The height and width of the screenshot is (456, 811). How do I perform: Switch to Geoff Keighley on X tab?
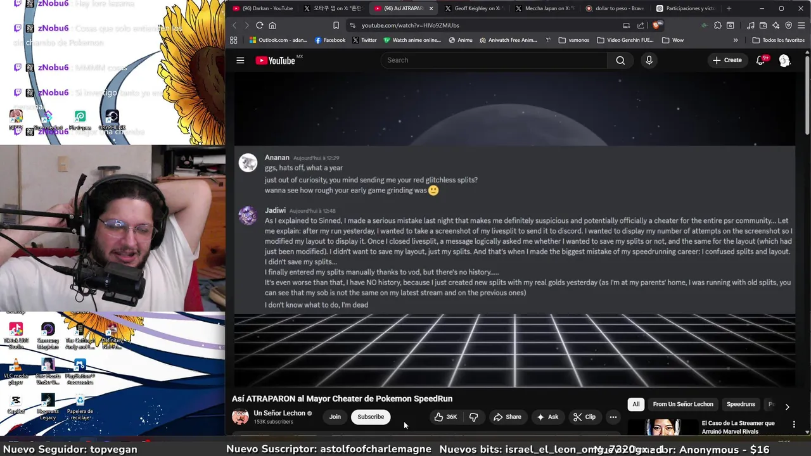[x=474, y=8]
